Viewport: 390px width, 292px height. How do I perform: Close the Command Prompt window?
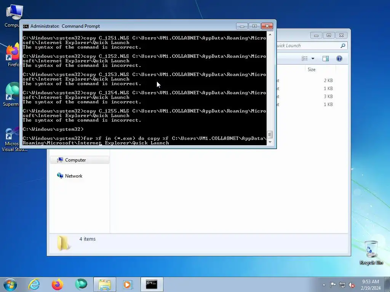click(267, 26)
